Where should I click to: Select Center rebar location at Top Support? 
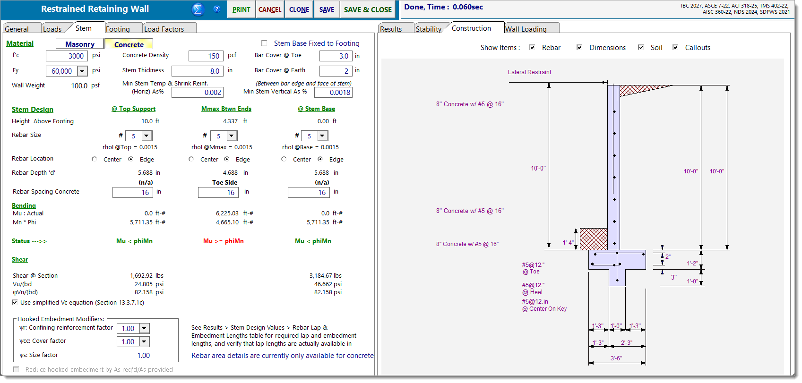[x=95, y=159]
